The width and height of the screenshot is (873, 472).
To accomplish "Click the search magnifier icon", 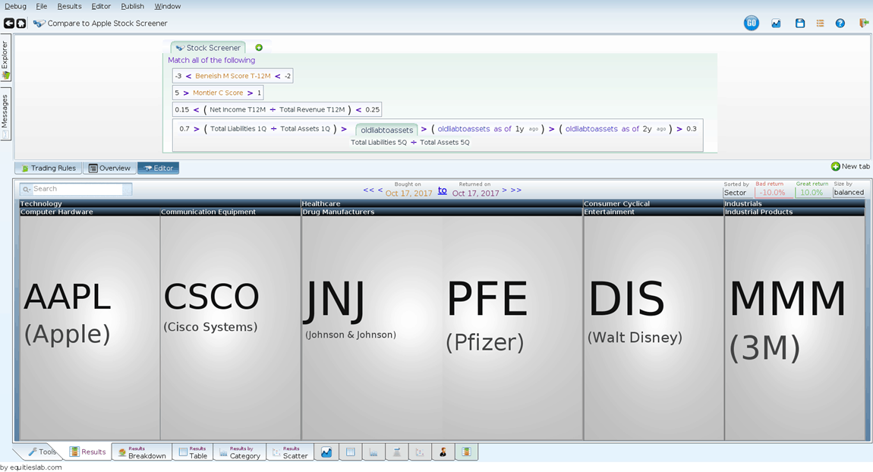I will pos(26,189).
